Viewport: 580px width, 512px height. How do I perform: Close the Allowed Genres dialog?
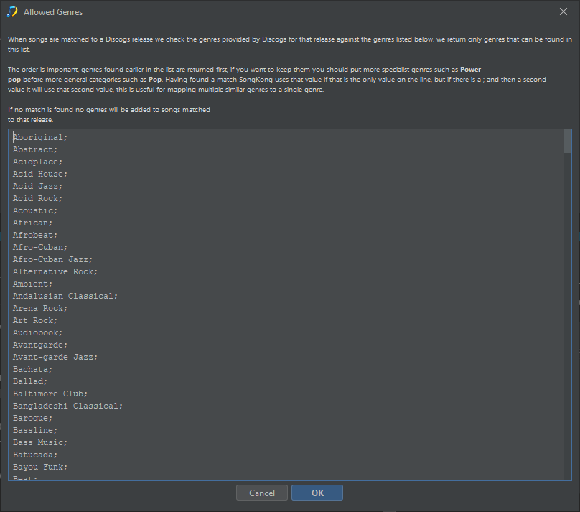click(x=563, y=11)
